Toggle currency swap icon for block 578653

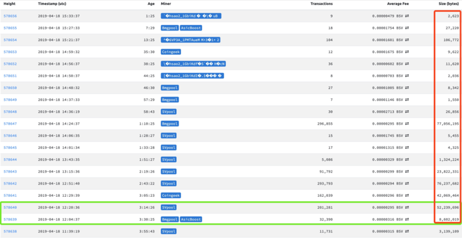tap(407, 52)
